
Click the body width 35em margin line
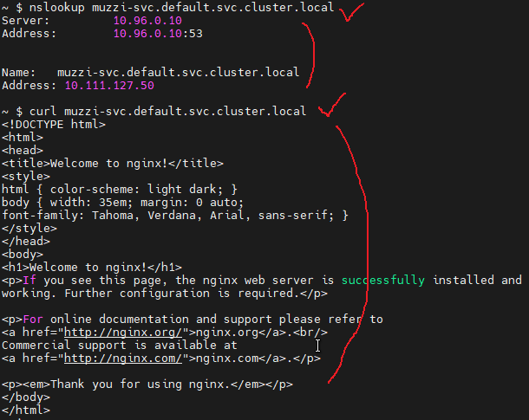pyautogui.click(x=122, y=203)
